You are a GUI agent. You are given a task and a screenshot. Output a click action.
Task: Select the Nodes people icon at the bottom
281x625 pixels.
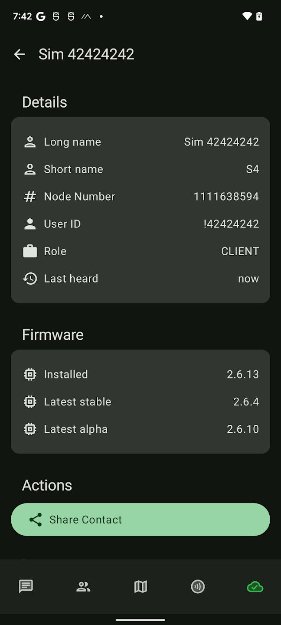83,587
